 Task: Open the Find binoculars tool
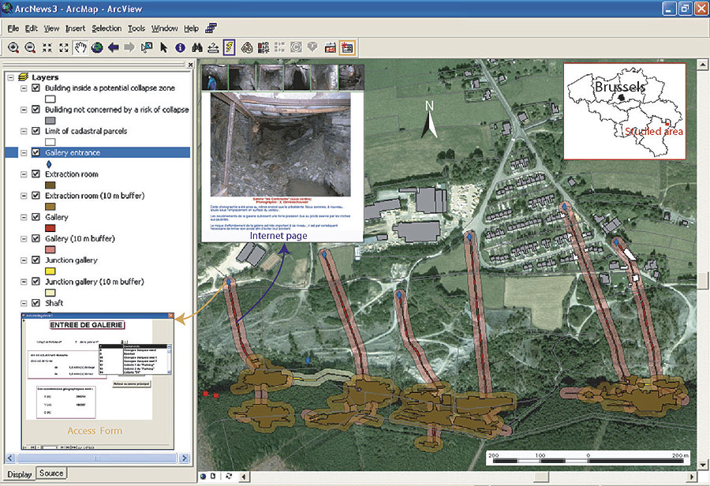tap(196, 47)
